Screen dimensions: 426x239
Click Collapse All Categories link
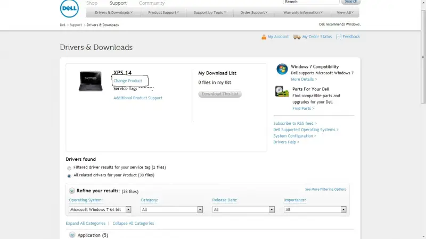tap(133, 223)
